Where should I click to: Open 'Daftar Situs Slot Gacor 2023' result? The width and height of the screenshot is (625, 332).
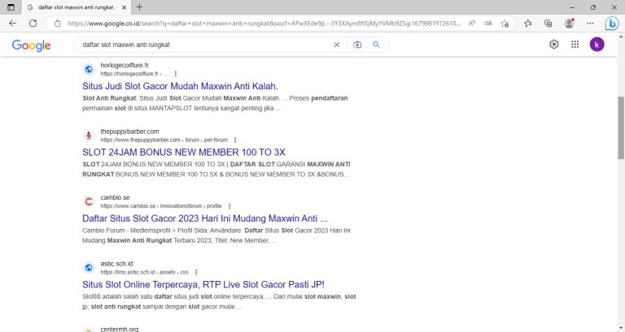205,218
